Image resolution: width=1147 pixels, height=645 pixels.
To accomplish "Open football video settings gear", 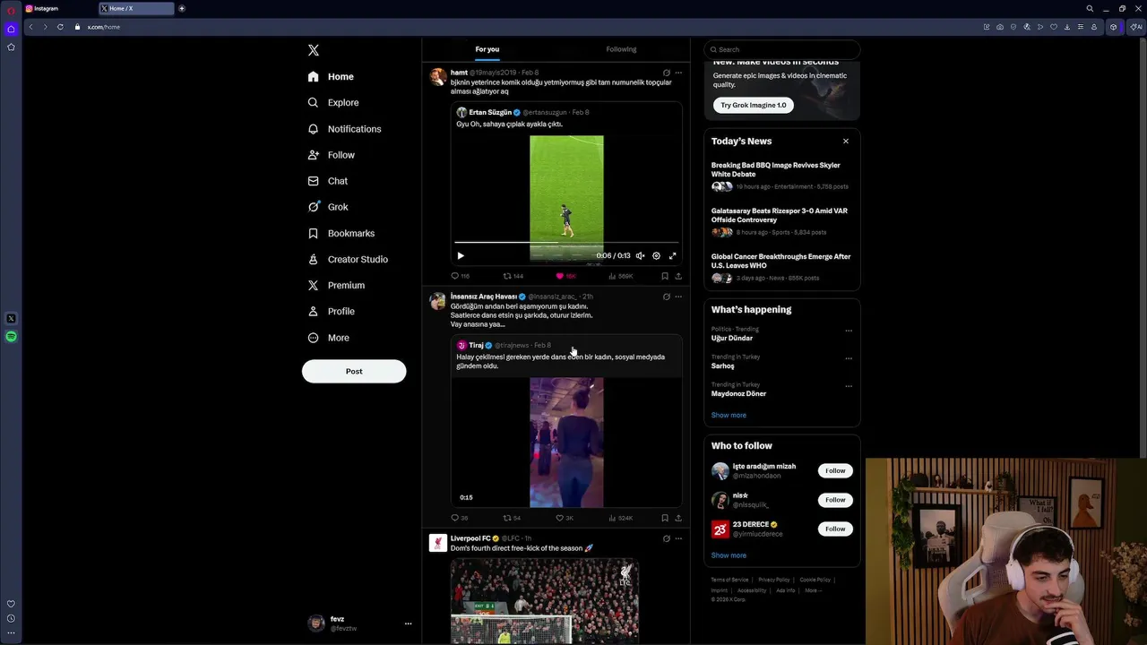I will click(656, 255).
